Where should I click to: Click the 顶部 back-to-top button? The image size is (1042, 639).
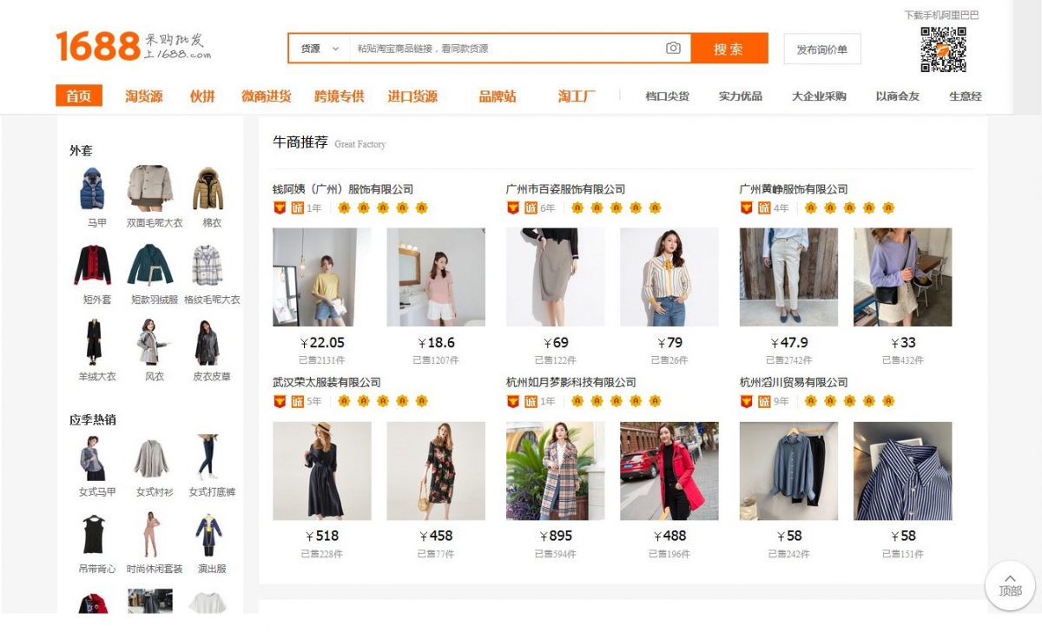point(1010,585)
